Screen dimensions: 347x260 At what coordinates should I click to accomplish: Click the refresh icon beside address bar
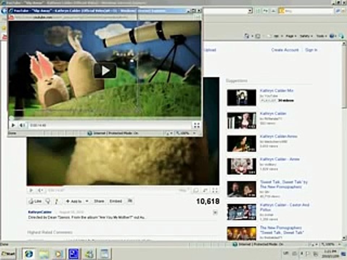coord(266,10)
